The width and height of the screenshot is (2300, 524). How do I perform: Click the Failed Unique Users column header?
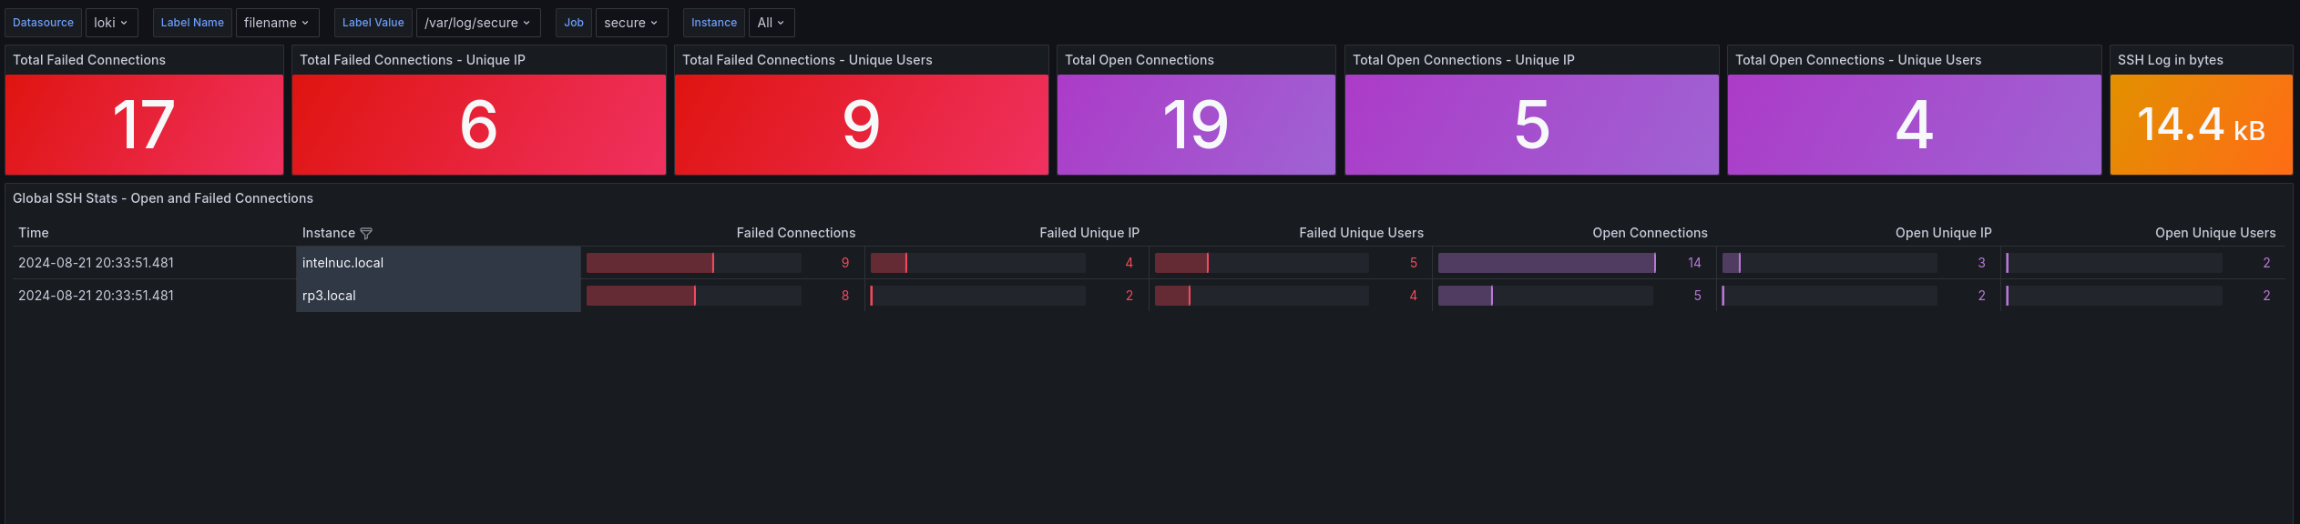[1361, 233]
